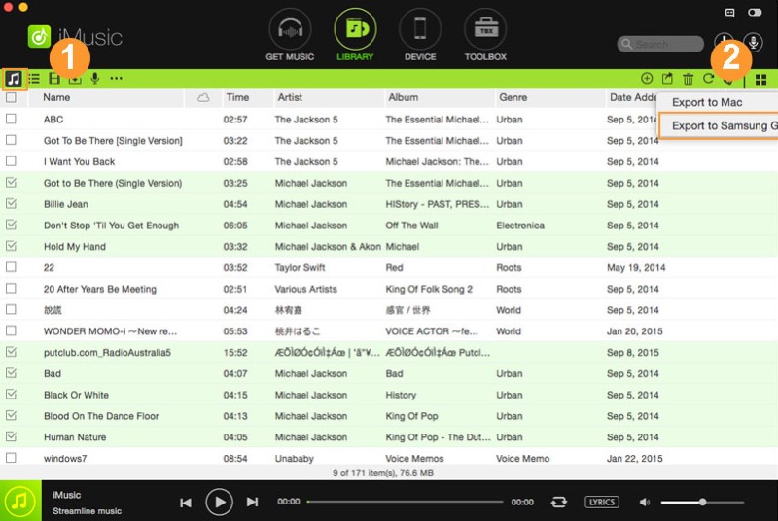Uncheck the Bad song checkbox
Screen dimensions: 778x521
tap(11, 373)
